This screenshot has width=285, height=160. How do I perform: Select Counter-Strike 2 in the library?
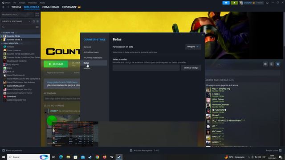pyautogui.click(x=14, y=40)
